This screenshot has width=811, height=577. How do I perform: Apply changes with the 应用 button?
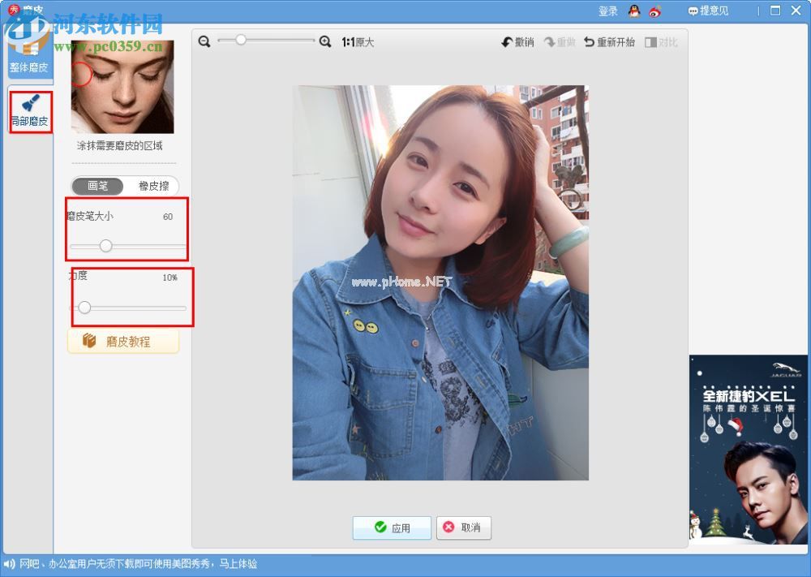392,527
